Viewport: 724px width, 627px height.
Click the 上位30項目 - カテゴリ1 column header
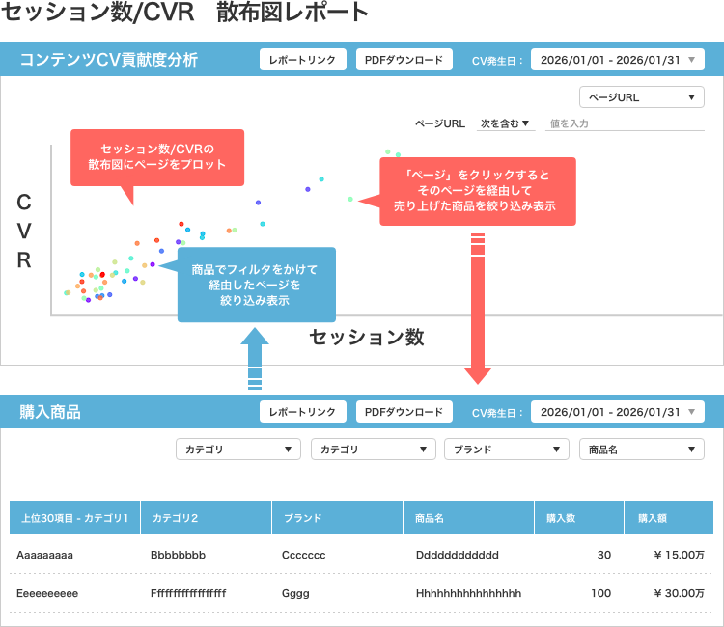(x=74, y=518)
